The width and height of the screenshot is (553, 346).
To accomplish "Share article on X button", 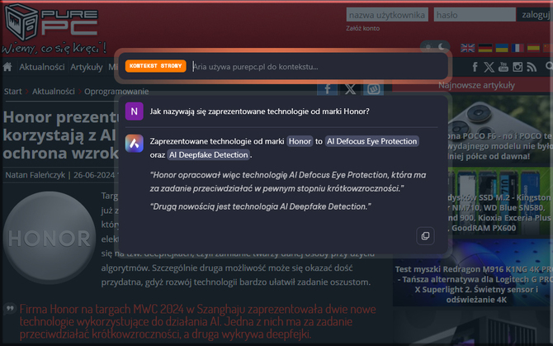I will 350,89.
